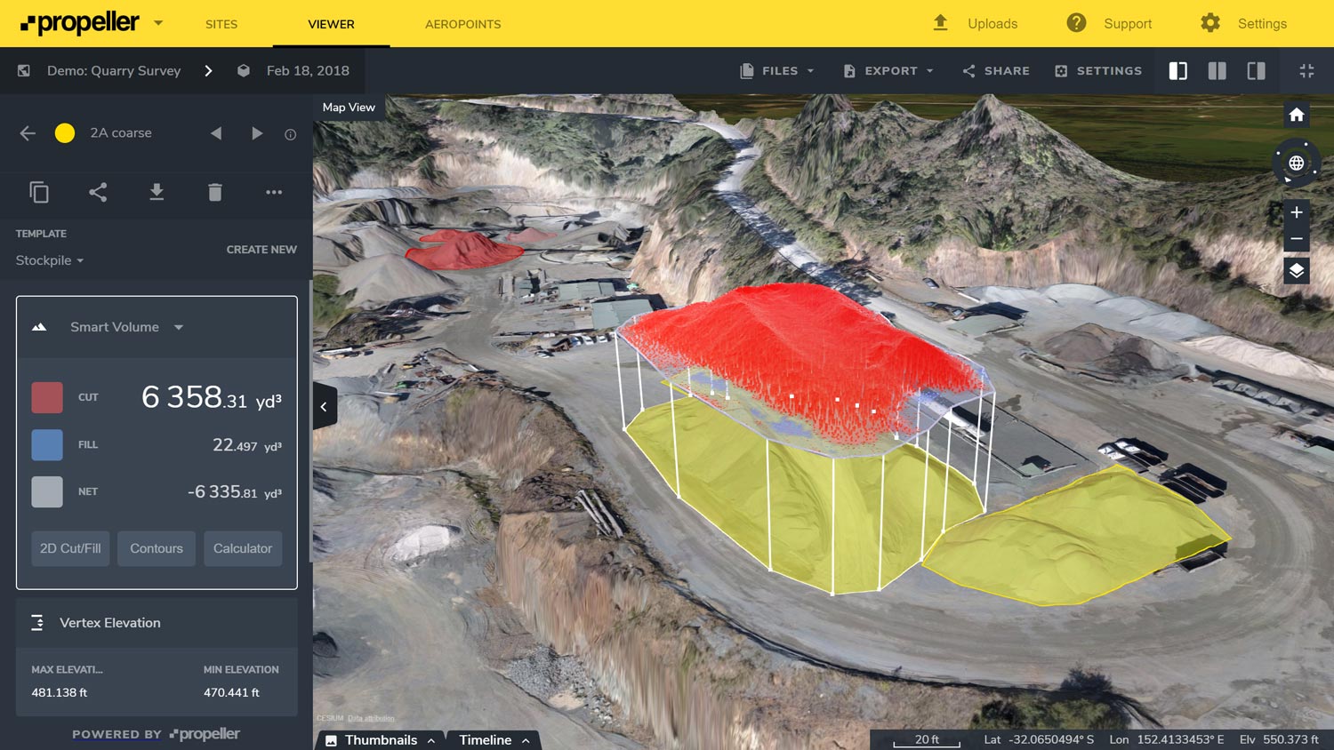Collapse the left sidebar panel
Image resolution: width=1334 pixels, height=750 pixels.
click(325, 407)
